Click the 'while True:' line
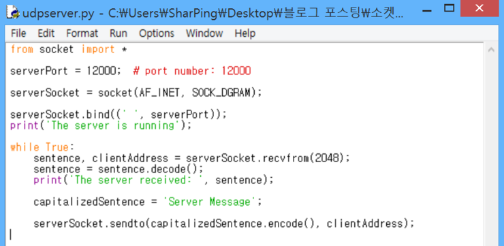Viewport: 504px width, 246px height. pyautogui.click(x=42, y=147)
